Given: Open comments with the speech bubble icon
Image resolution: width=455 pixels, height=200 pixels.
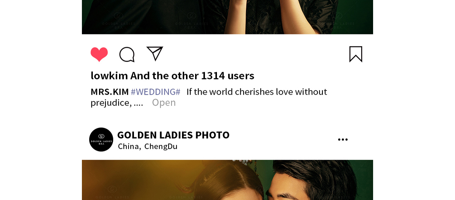Looking at the screenshot, I should click(127, 54).
